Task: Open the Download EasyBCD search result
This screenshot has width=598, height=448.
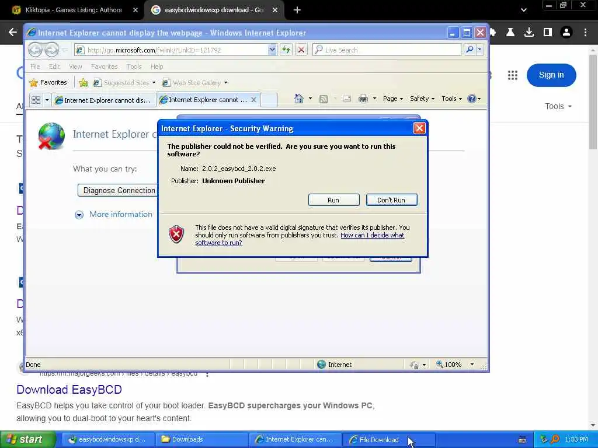Action: click(69, 390)
